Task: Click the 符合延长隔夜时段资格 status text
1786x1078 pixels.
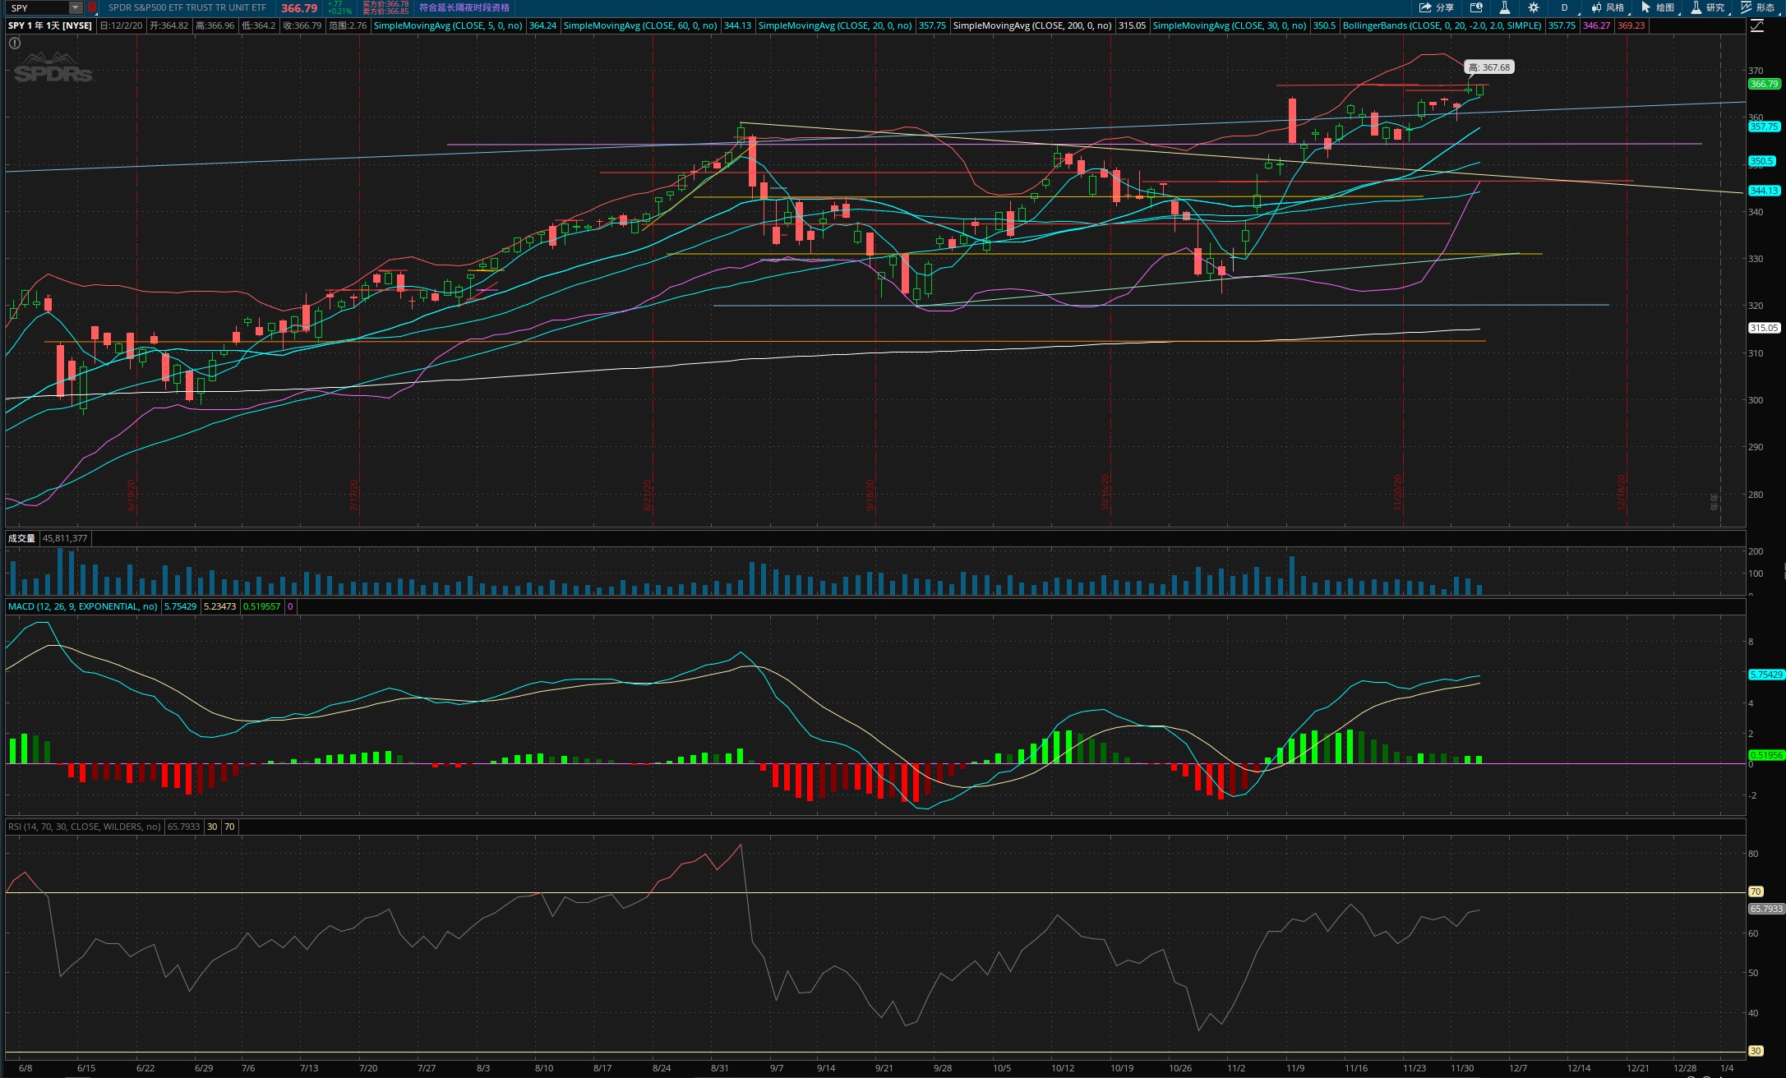Action: [464, 7]
